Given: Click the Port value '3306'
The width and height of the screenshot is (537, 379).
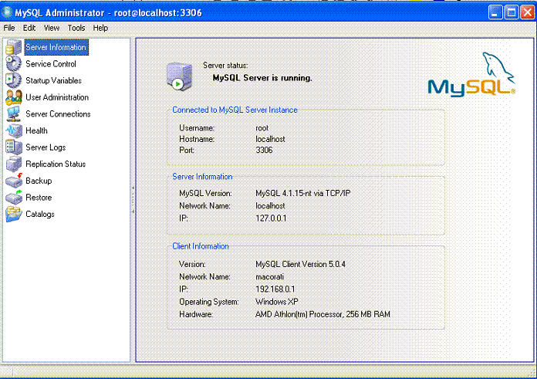Looking at the screenshot, I should coord(264,150).
